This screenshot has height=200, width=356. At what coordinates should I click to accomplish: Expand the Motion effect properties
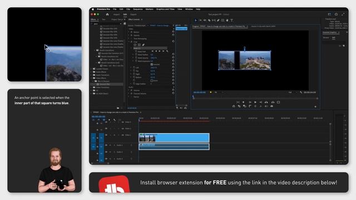coord(128,32)
